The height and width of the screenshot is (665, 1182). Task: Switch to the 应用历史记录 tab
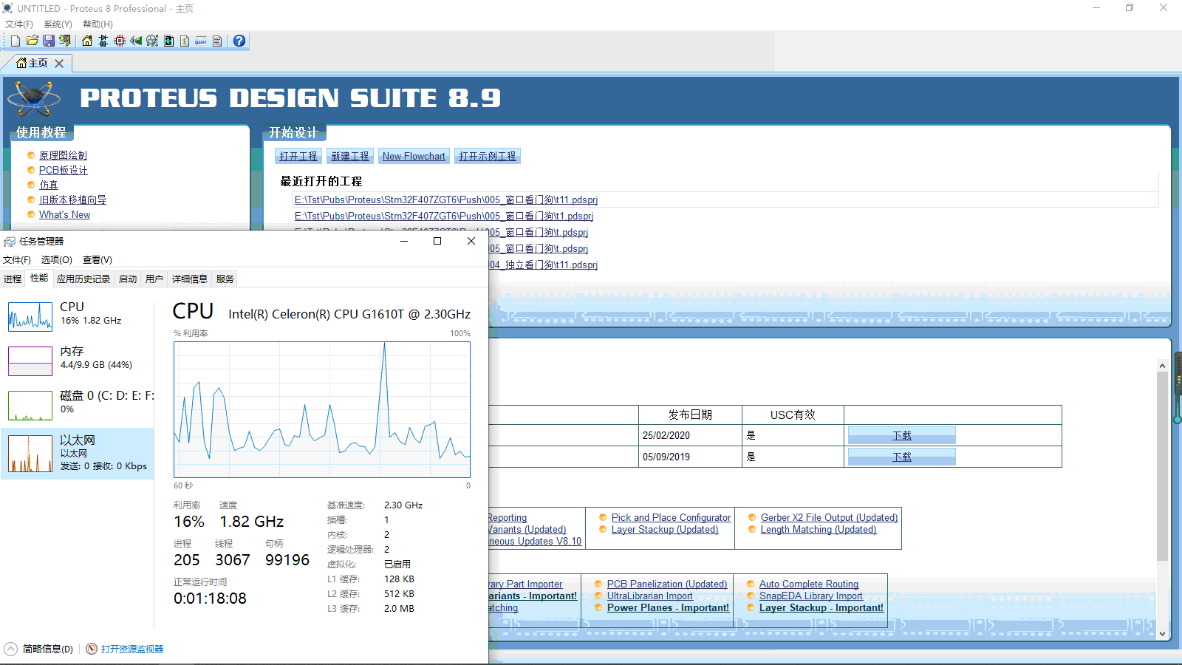pyautogui.click(x=83, y=279)
